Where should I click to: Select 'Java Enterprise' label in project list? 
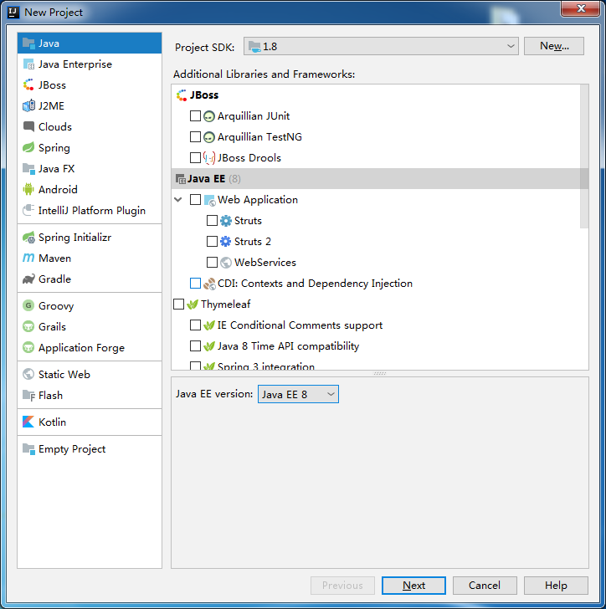coord(75,64)
